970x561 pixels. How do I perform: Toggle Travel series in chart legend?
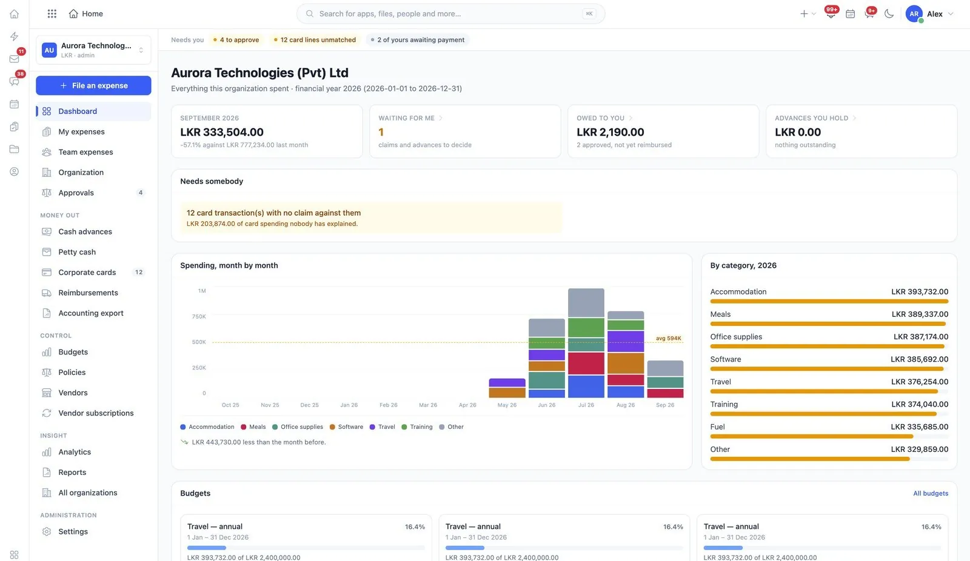[382, 427]
